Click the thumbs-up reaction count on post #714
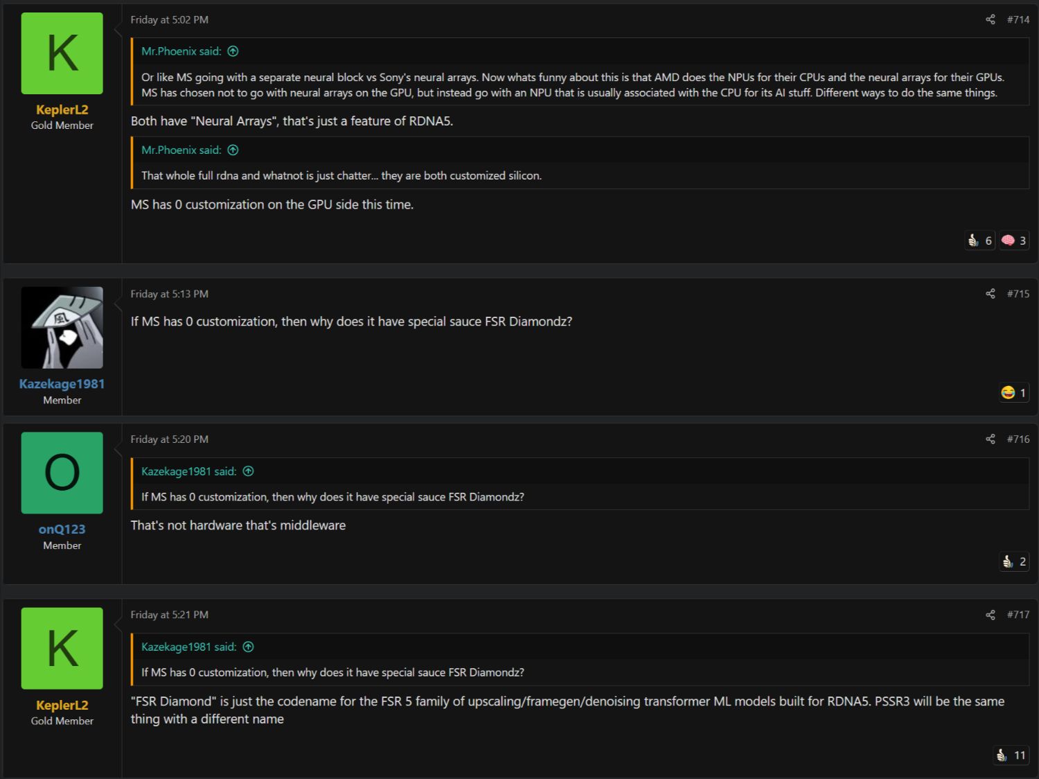The image size is (1039, 779). pyautogui.click(x=980, y=240)
